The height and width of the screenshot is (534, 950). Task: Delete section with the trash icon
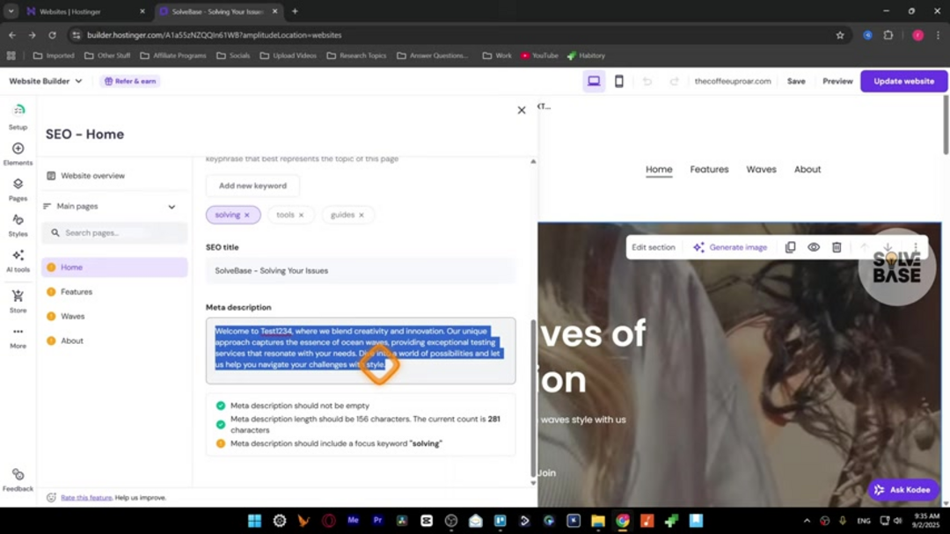tap(837, 247)
